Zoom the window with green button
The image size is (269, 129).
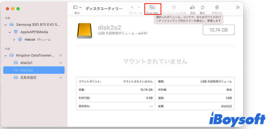(18, 9)
